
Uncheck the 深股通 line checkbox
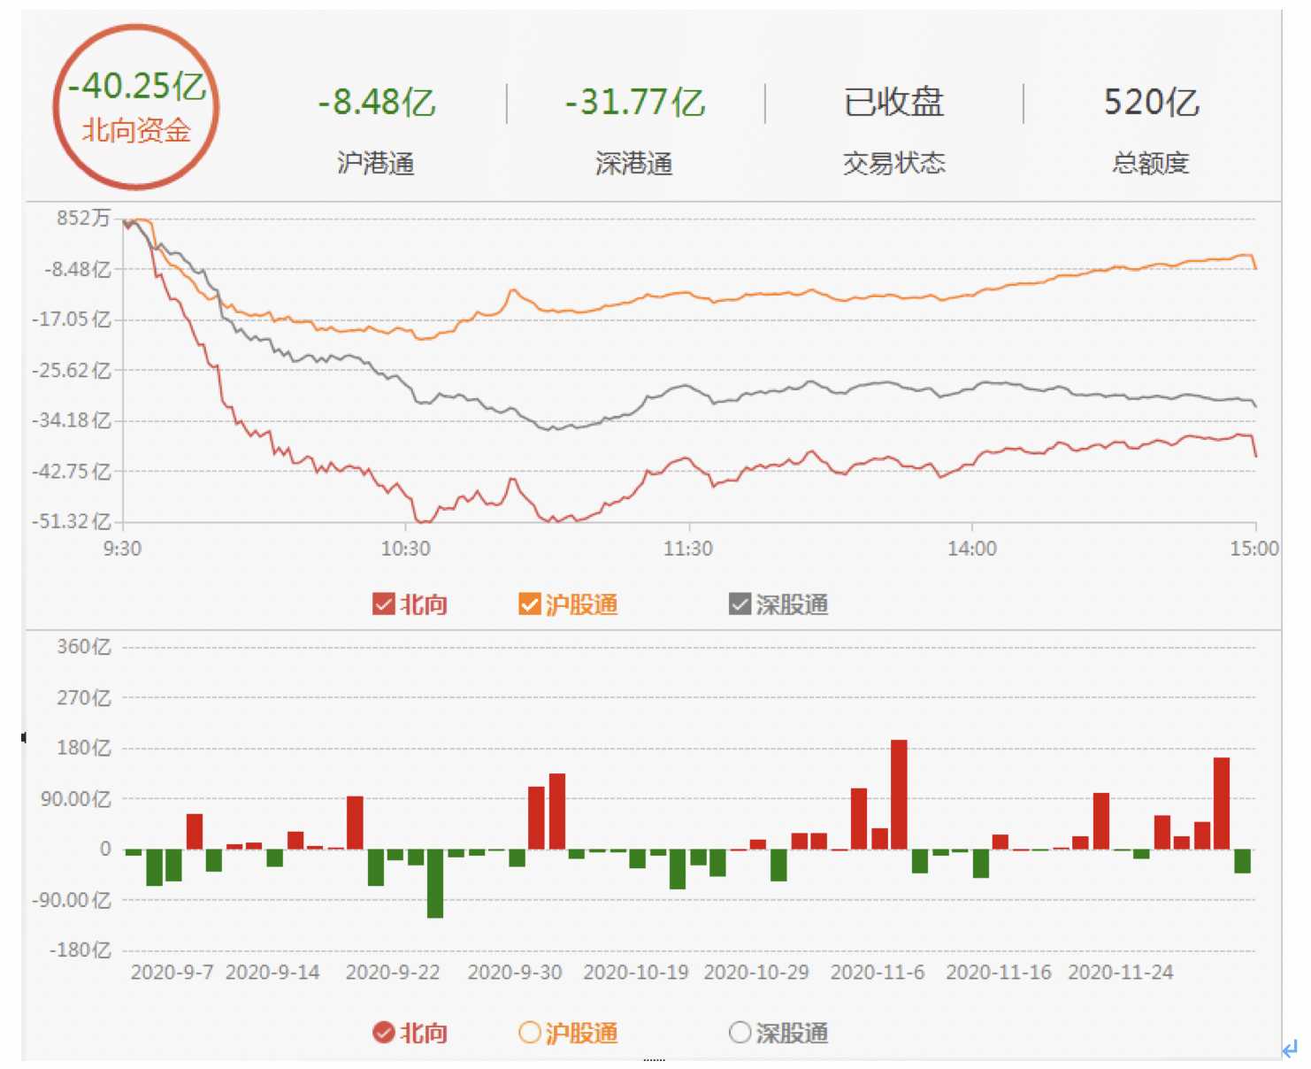[x=740, y=604]
